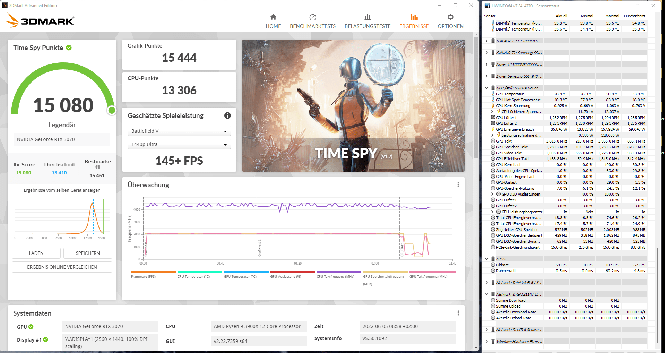The image size is (665, 353).
Task: Click the GPU-Temperatur color legend swatch
Action: (246, 272)
